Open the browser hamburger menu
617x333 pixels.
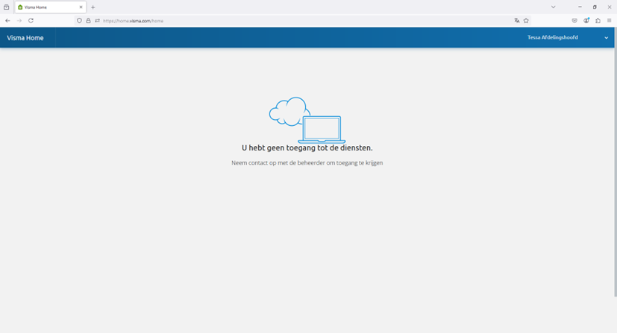[609, 21]
